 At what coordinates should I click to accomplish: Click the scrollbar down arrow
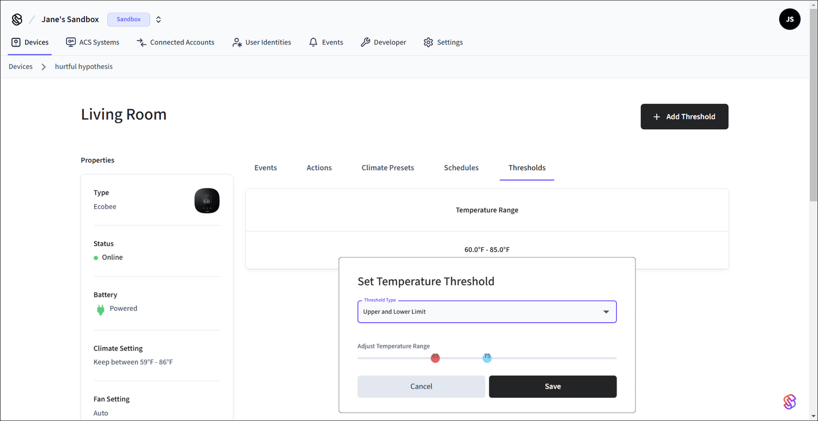[813, 416]
